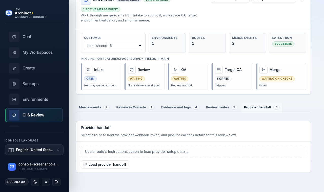Open the Evidence and logs tab
This screenshot has height=192, width=324.
click(180, 107)
